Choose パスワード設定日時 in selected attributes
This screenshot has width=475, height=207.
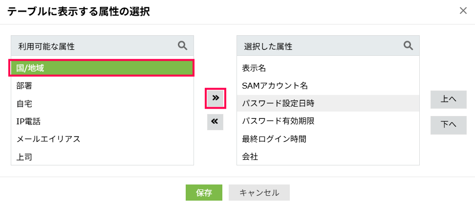click(x=327, y=104)
